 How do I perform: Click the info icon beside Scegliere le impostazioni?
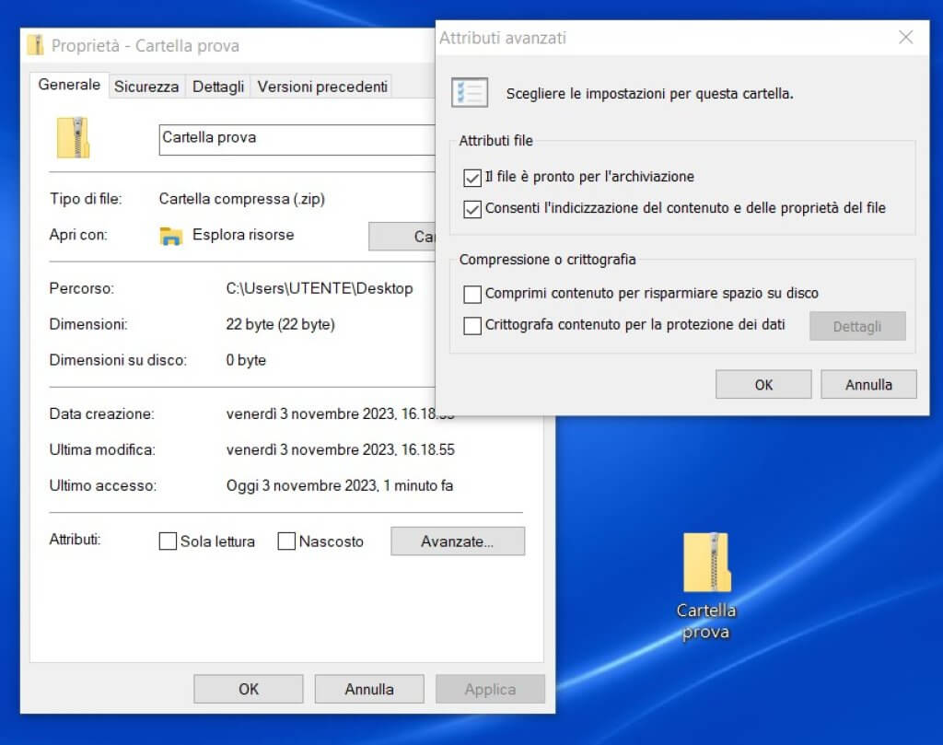pos(470,91)
